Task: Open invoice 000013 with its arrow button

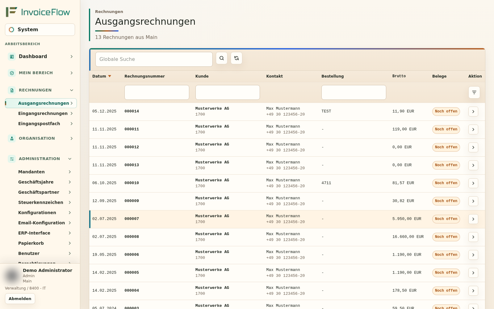Action: [473, 165]
